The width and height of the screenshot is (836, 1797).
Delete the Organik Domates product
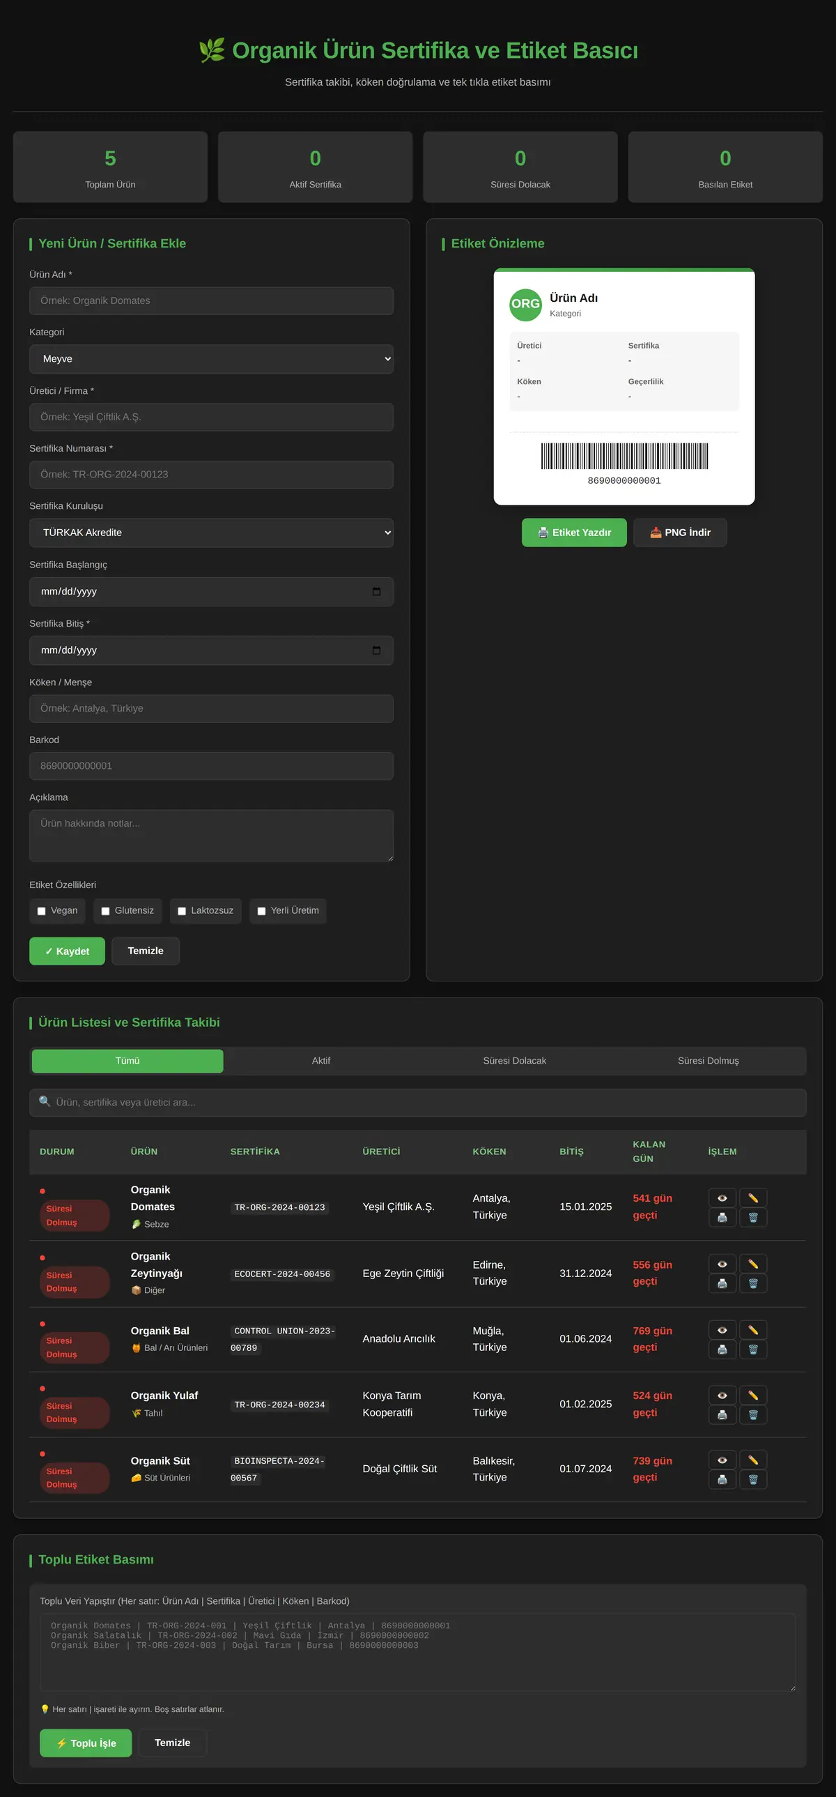[x=753, y=1217]
